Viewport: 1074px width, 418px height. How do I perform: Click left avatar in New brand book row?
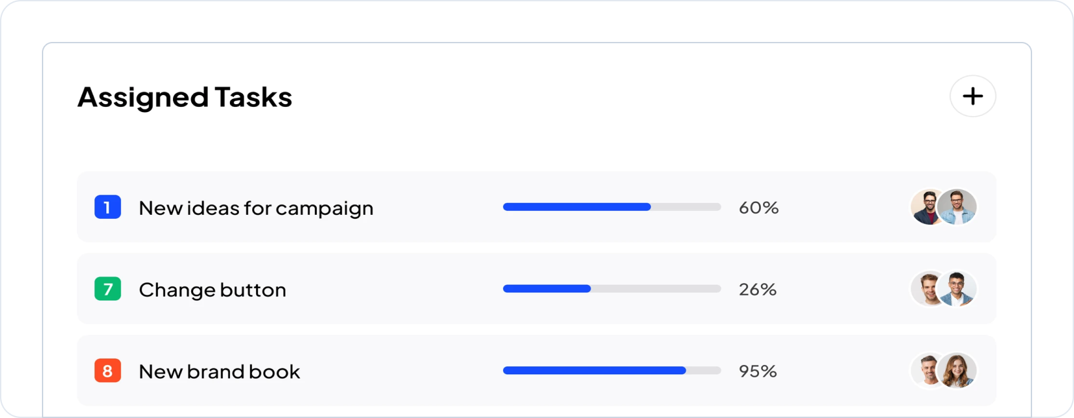pos(925,371)
